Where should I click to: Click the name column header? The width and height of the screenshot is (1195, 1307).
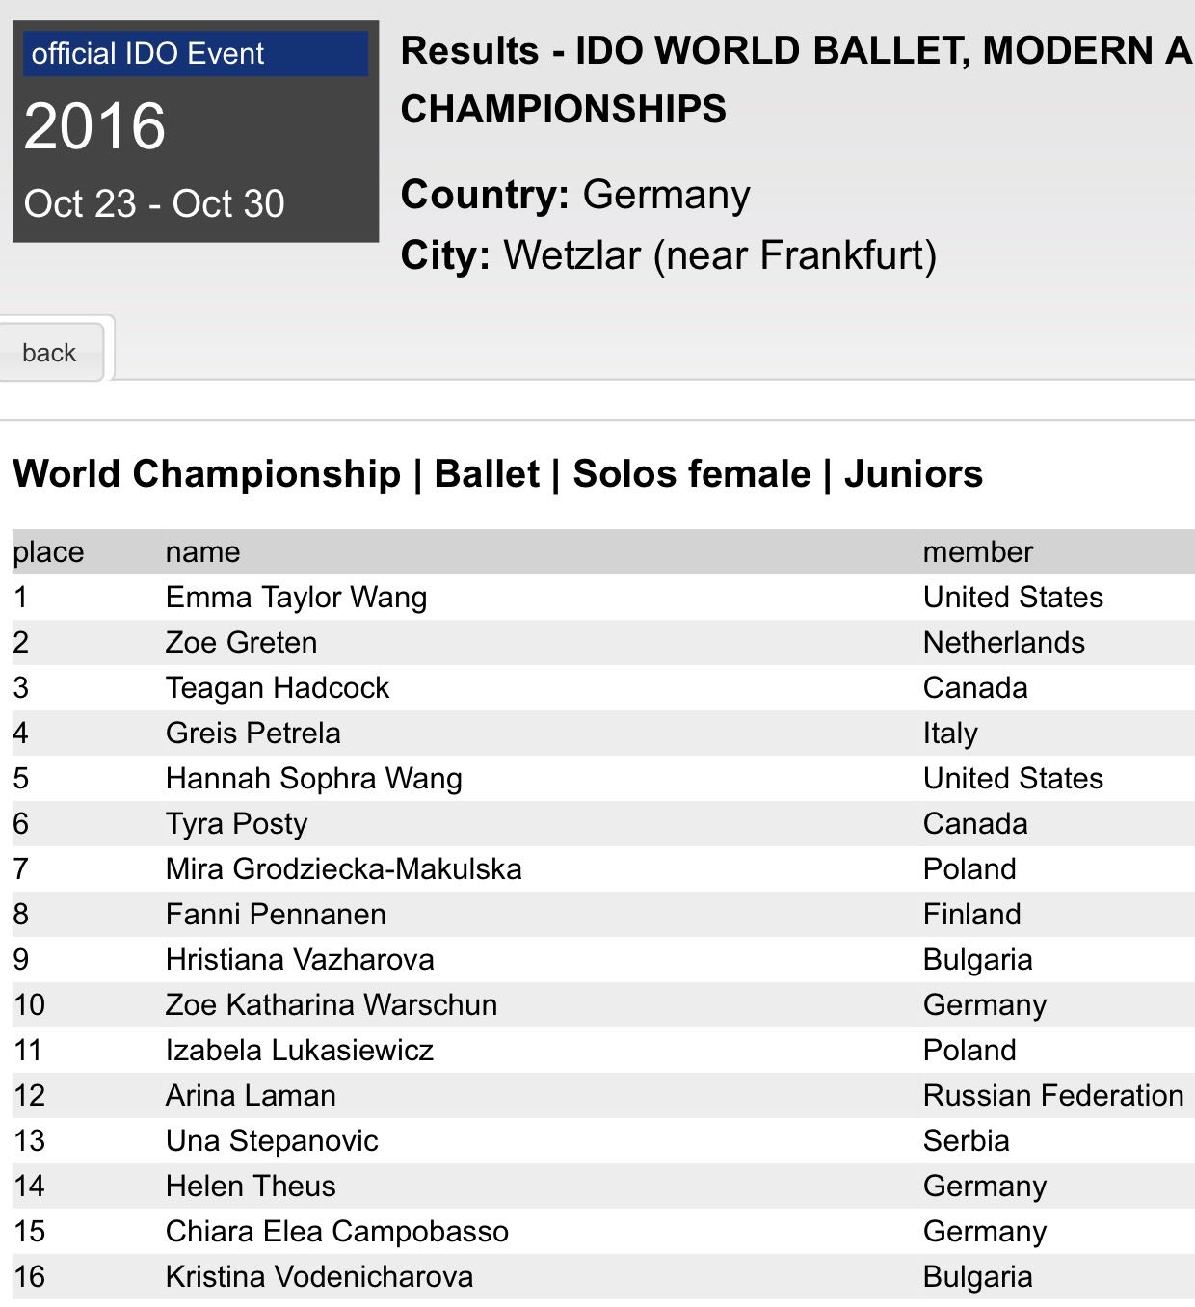pyautogui.click(x=202, y=552)
